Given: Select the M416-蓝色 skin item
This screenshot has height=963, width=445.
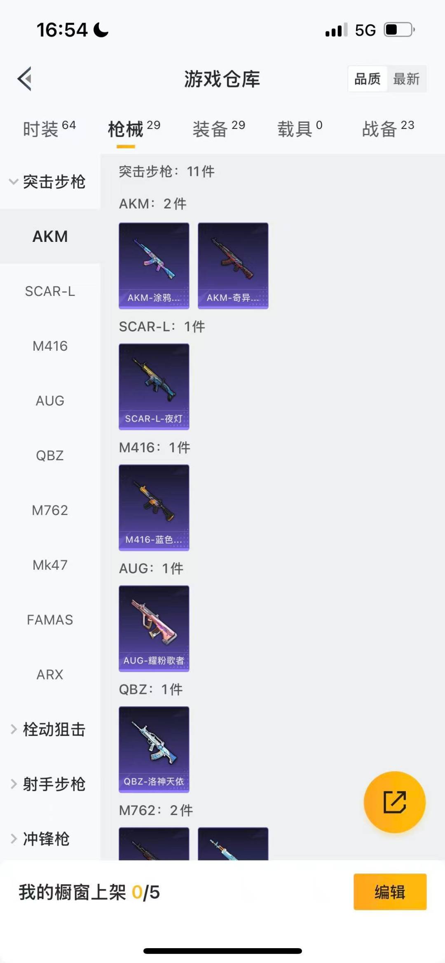Looking at the screenshot, I should pyautogui.click(x=154, y=507).
